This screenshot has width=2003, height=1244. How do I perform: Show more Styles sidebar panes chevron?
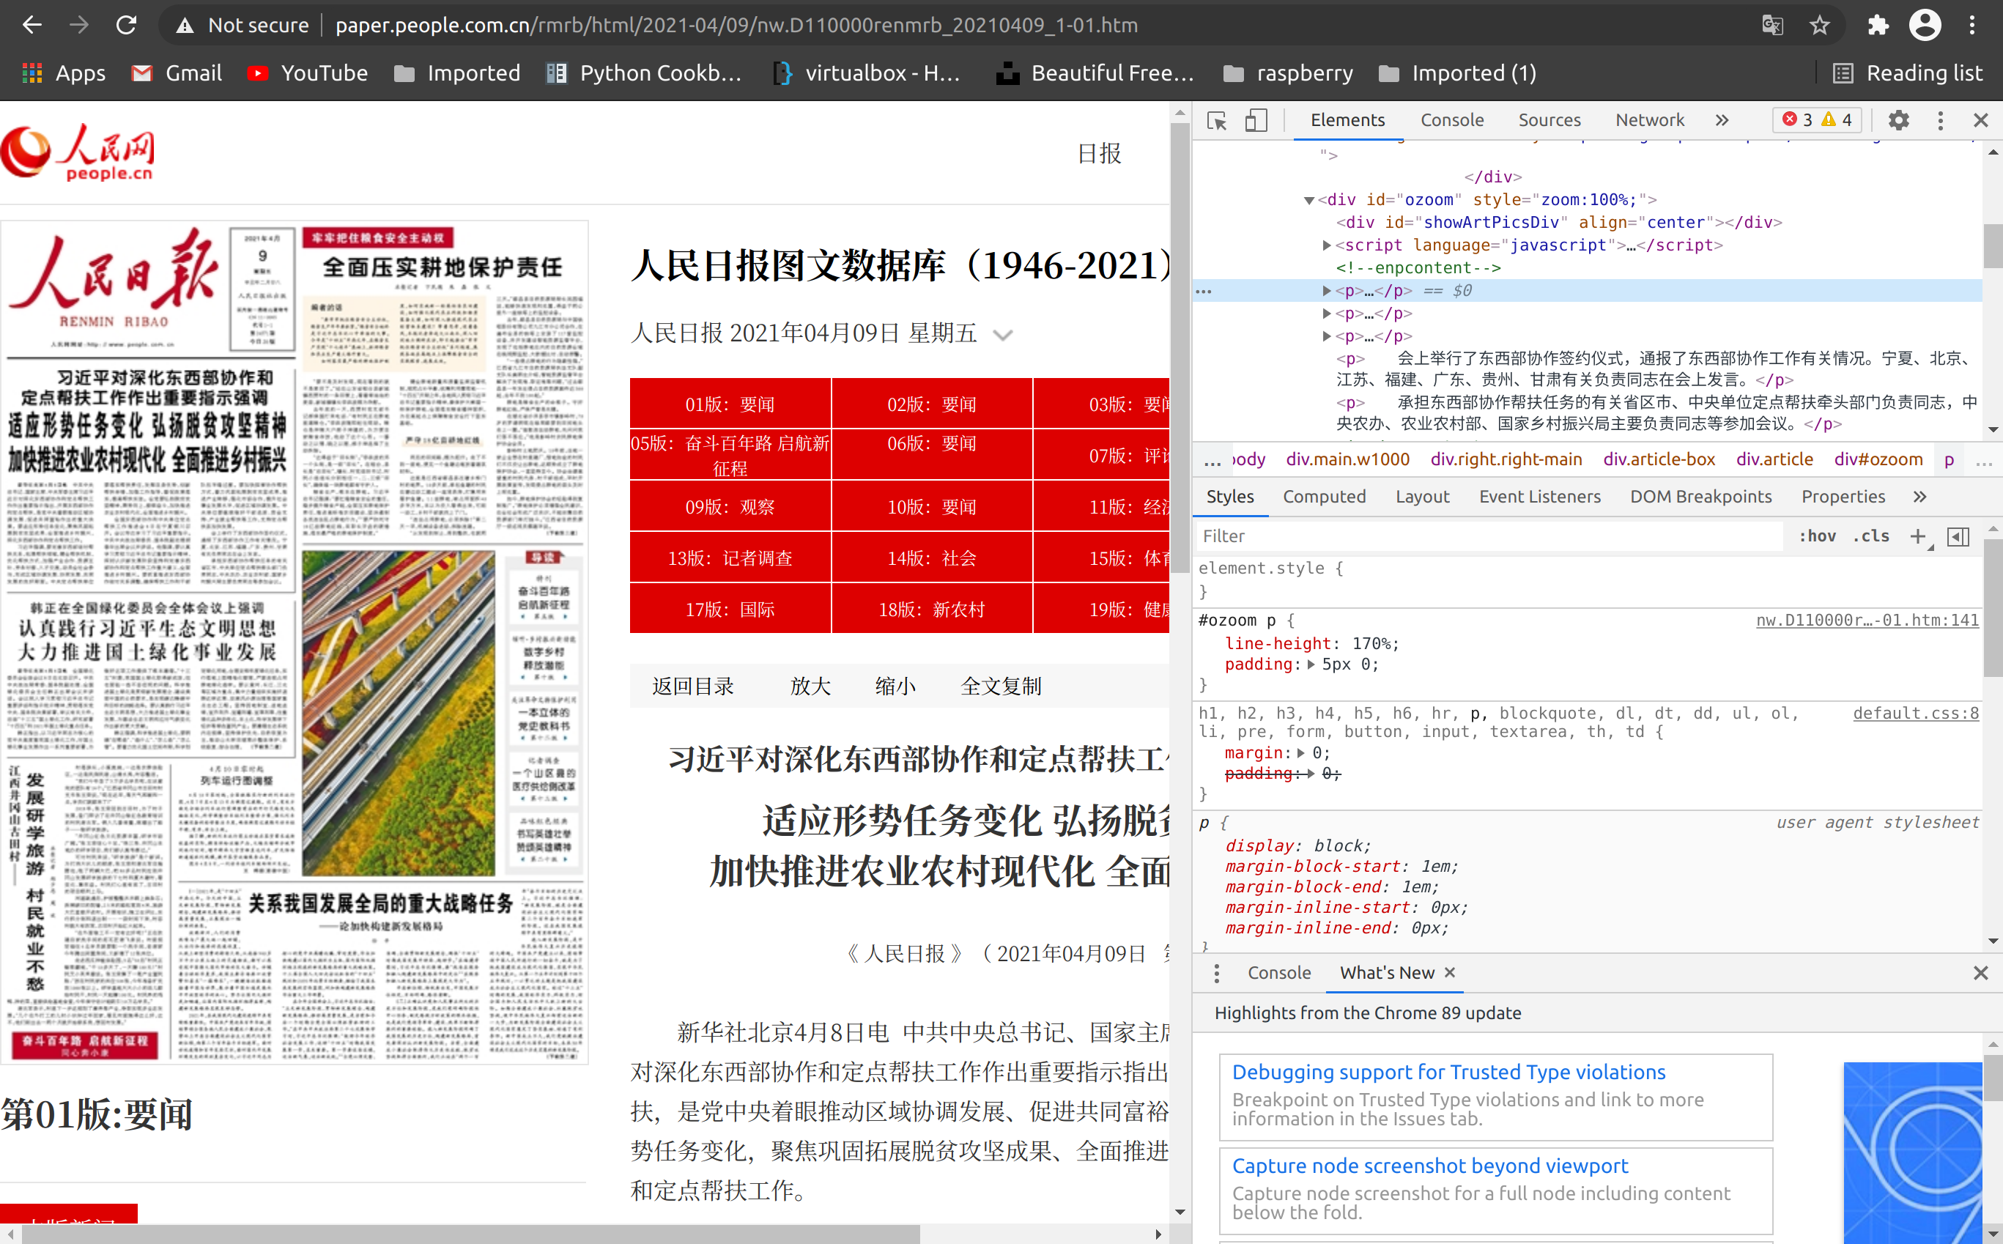point(1919,496)
